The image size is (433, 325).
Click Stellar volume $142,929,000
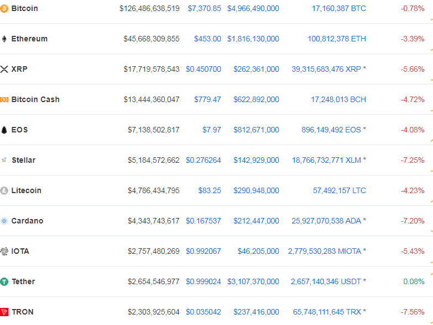pyautogui.click(x=256, y=160)
